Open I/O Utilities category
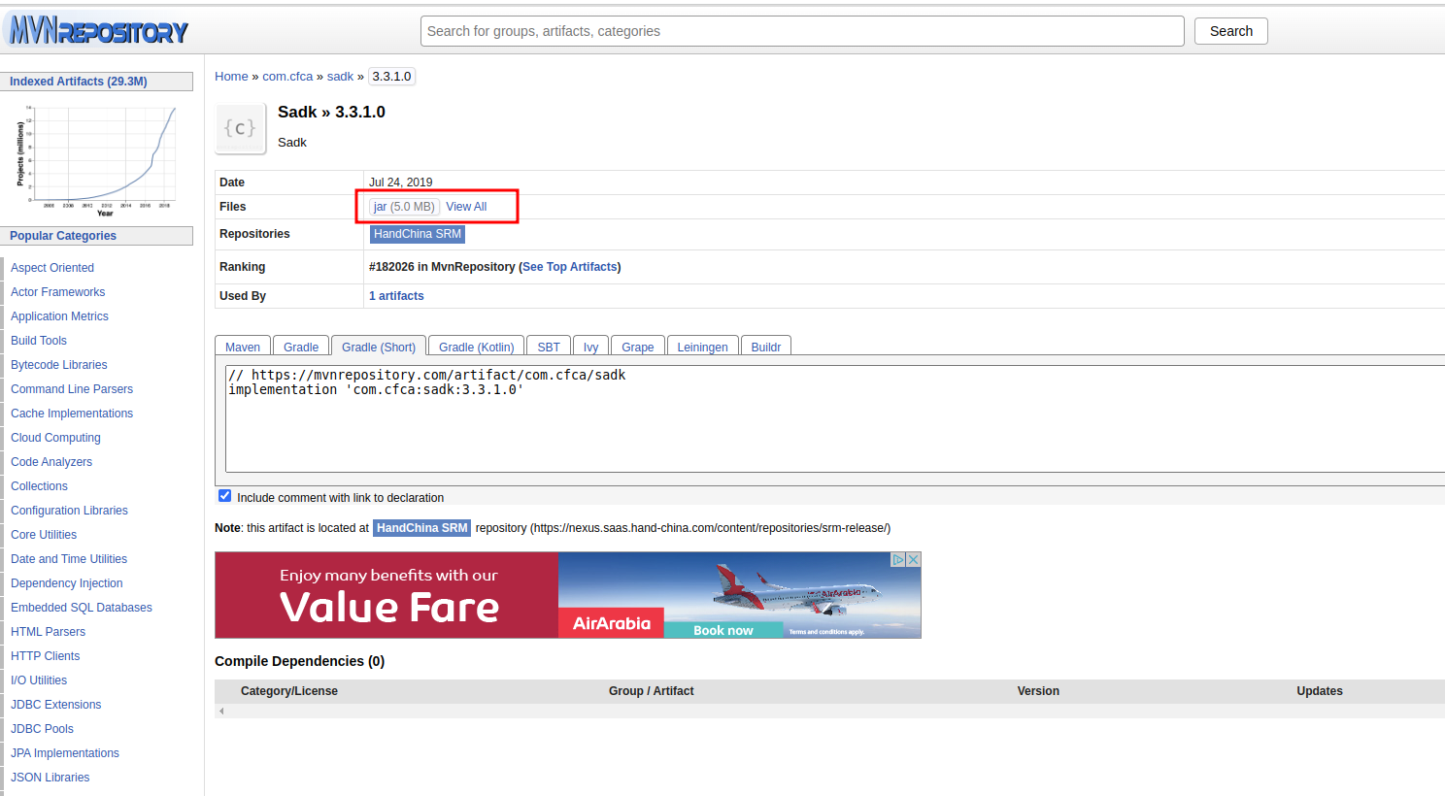This screenshot has height=796, width=1445. tap(39, 680)
